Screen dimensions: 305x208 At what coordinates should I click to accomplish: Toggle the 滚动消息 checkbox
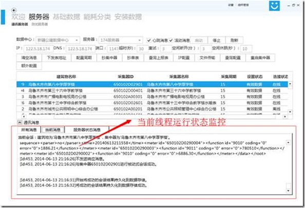tap(171, 40)
